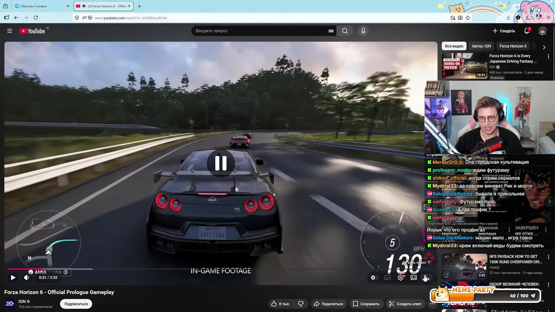
Task: Click Mydrral33's храм включай chat message
Action: coord(485,246)
